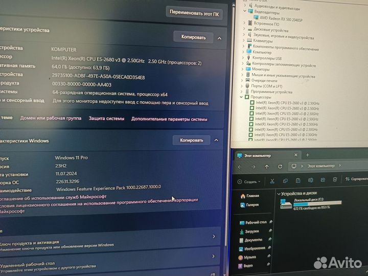Open the Создать dropdown in Explorer
The width and height of the screenshot is (368, 276).
249,181
